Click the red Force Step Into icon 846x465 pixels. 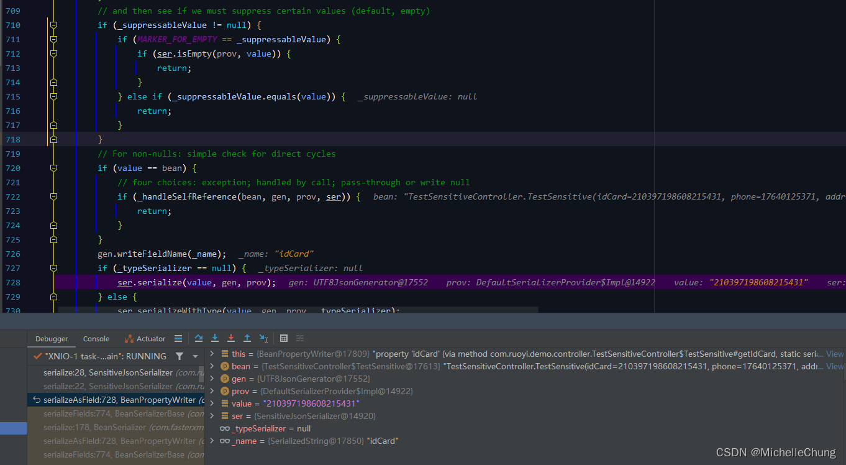coord(231,338)
